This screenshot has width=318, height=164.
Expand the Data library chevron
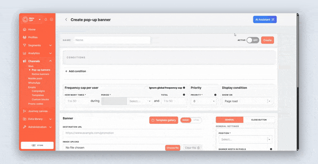(x=50, y=119)
